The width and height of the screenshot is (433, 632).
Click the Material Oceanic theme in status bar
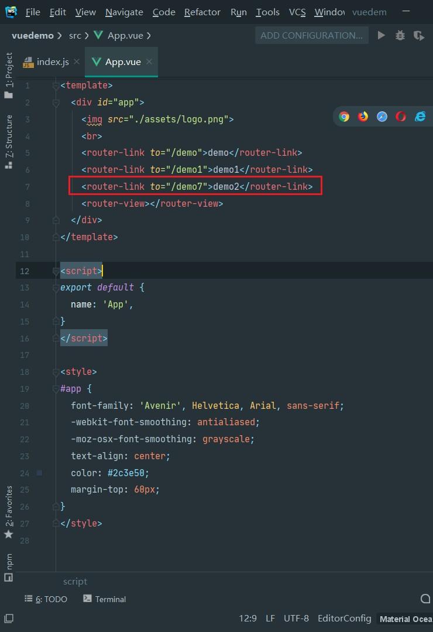[x=405, y=619]
